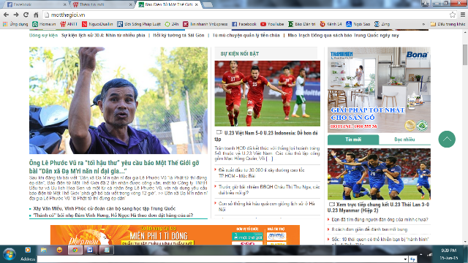Show hidden system tray icons

point(421,254)
